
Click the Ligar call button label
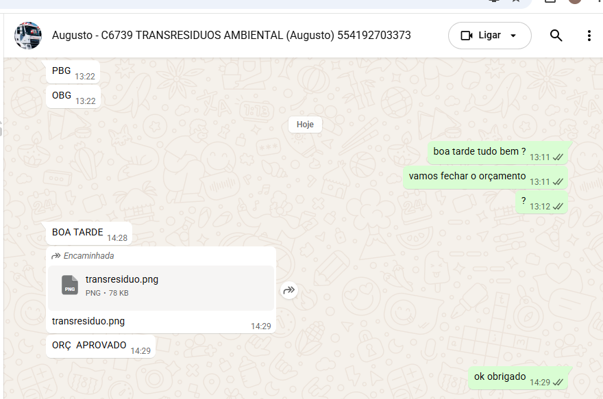(x=489, y=36)
